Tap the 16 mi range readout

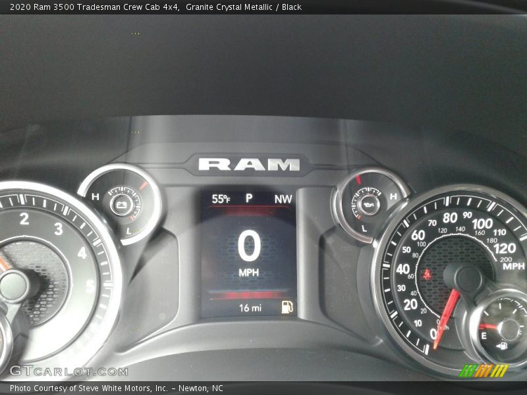(250, 307)
